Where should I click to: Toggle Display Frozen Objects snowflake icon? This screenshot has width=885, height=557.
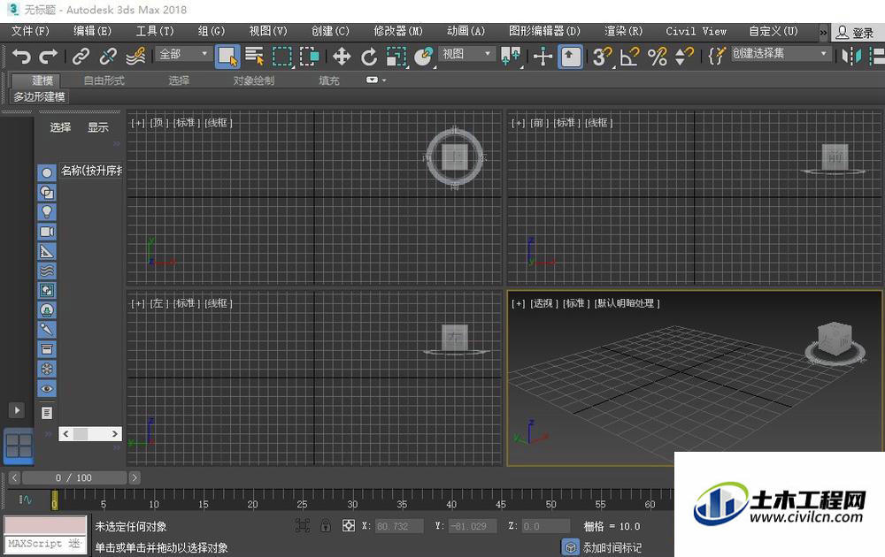click(47, 369)
